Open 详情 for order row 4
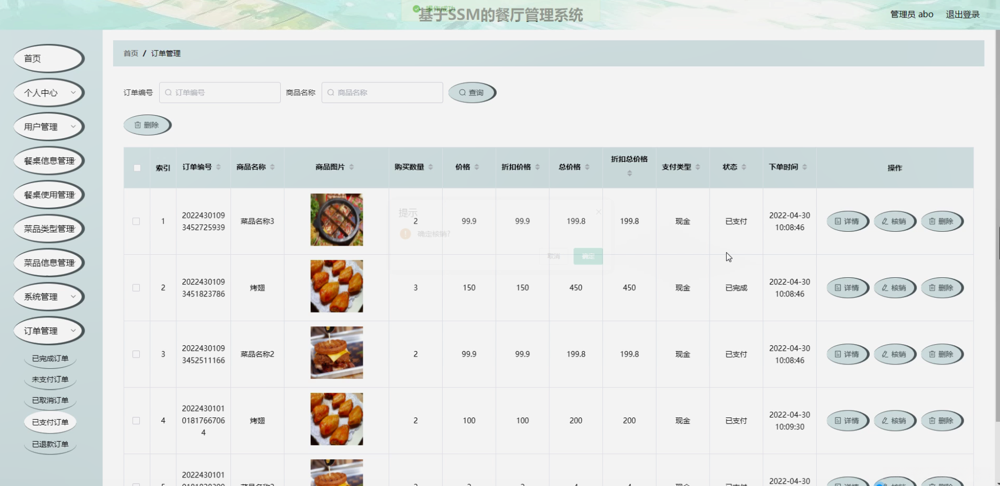 click(847, 421)
